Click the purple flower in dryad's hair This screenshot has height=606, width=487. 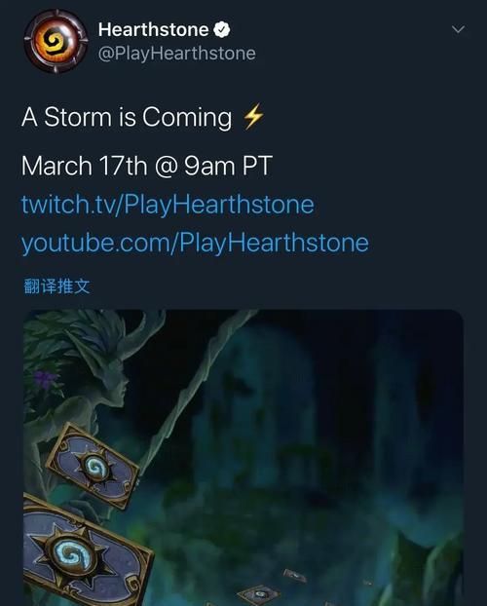coord(46,380)
